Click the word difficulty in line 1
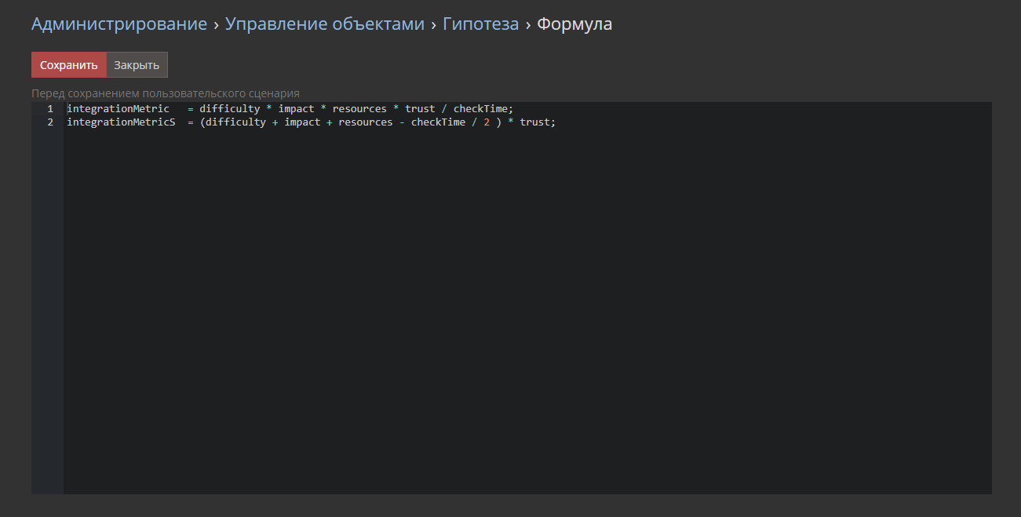The image size is (1021, 517). [x=229, y=109]
